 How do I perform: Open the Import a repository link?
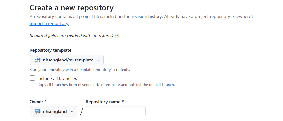tap(49, 24)
